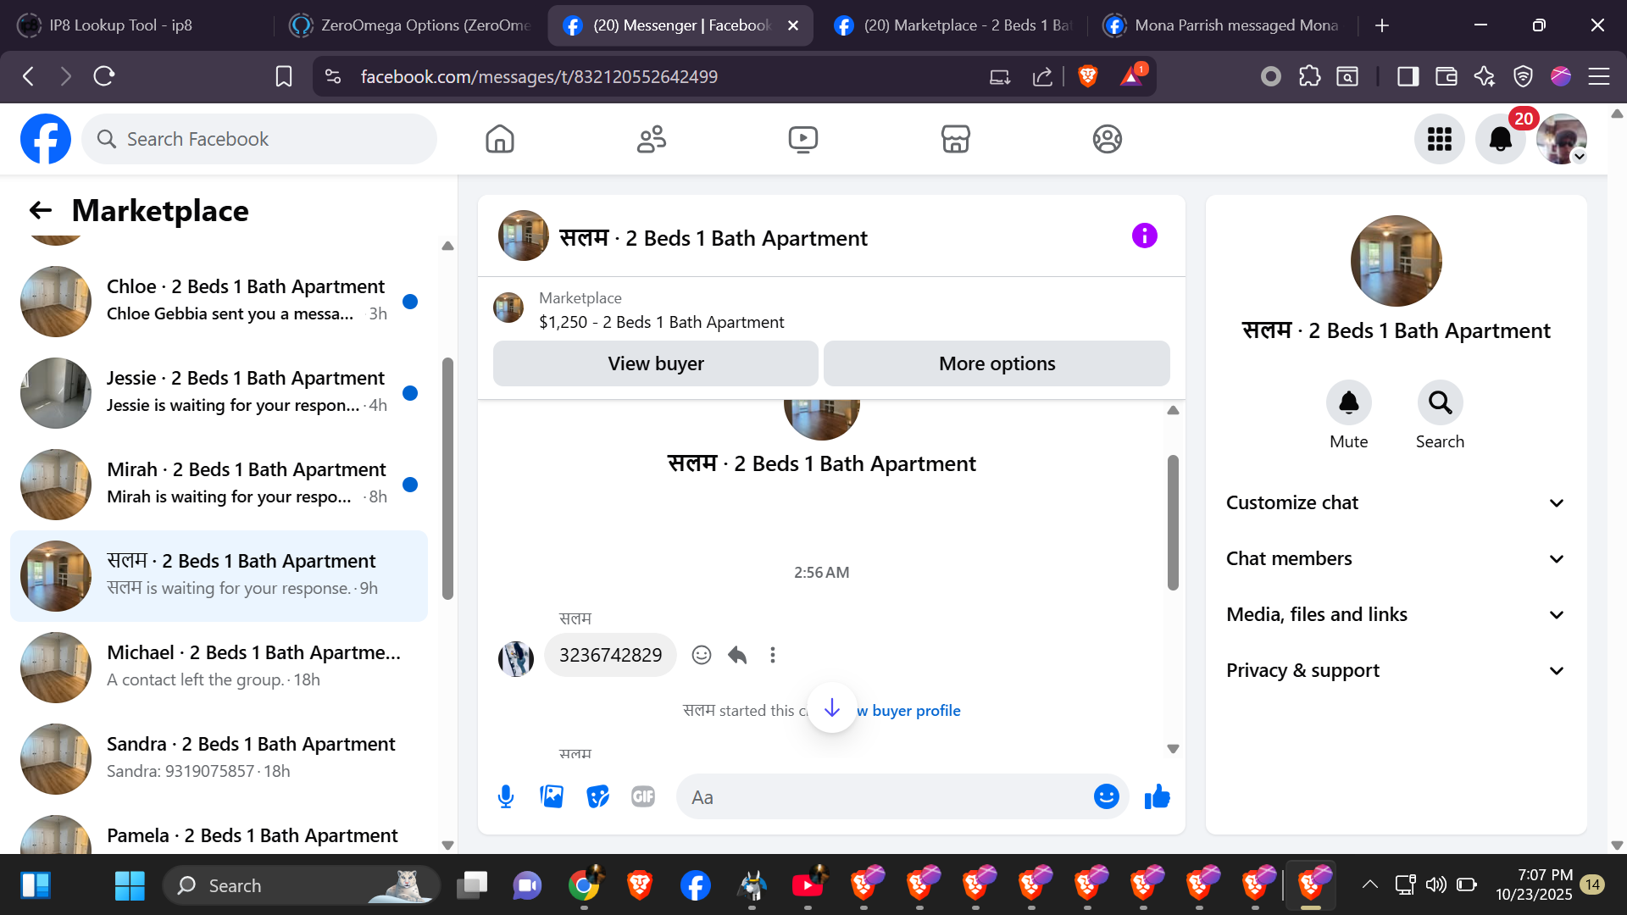Click the More options button
Screen dimensions: 1627x915
coord(997,363)
